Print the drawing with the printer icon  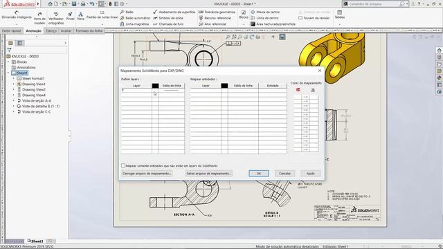point(83,4)
